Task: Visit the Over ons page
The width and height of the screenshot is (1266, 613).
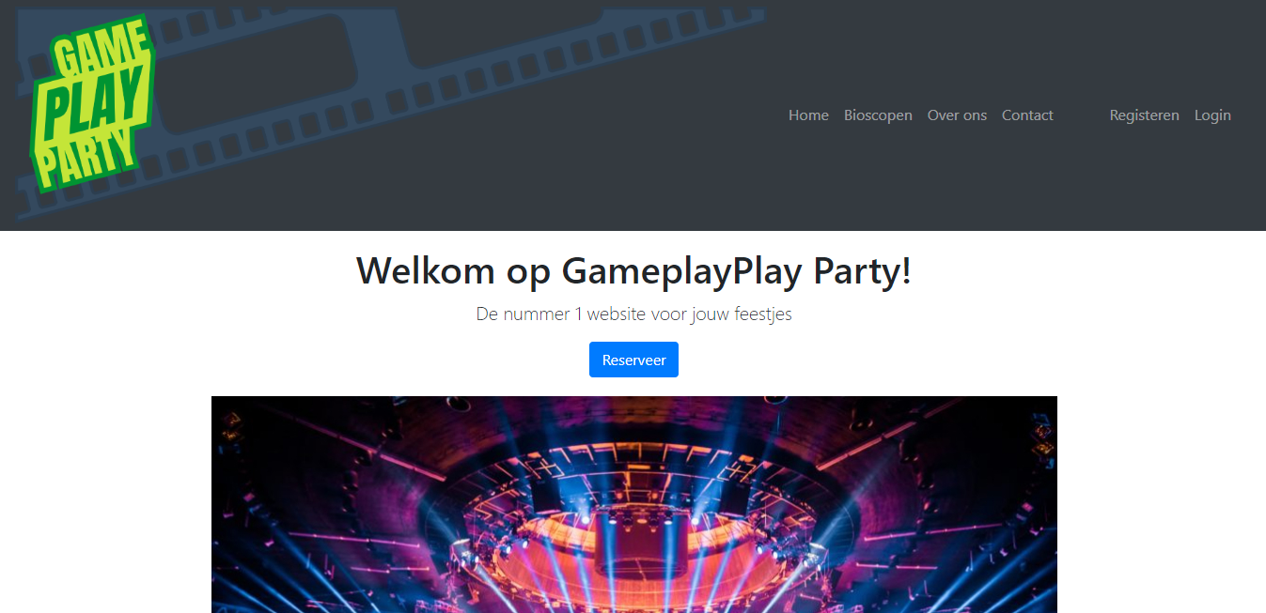Action: click(x=957, y=115)
